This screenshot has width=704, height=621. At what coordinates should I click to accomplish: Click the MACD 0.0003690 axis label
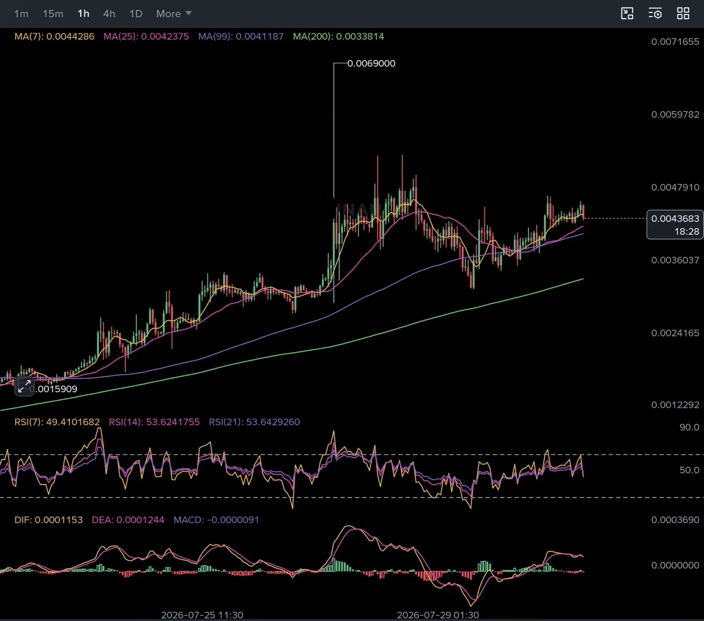click(x=675, y=520)
